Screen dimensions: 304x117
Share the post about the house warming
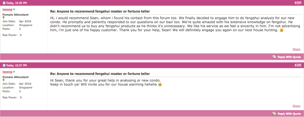tap(297, 106)
